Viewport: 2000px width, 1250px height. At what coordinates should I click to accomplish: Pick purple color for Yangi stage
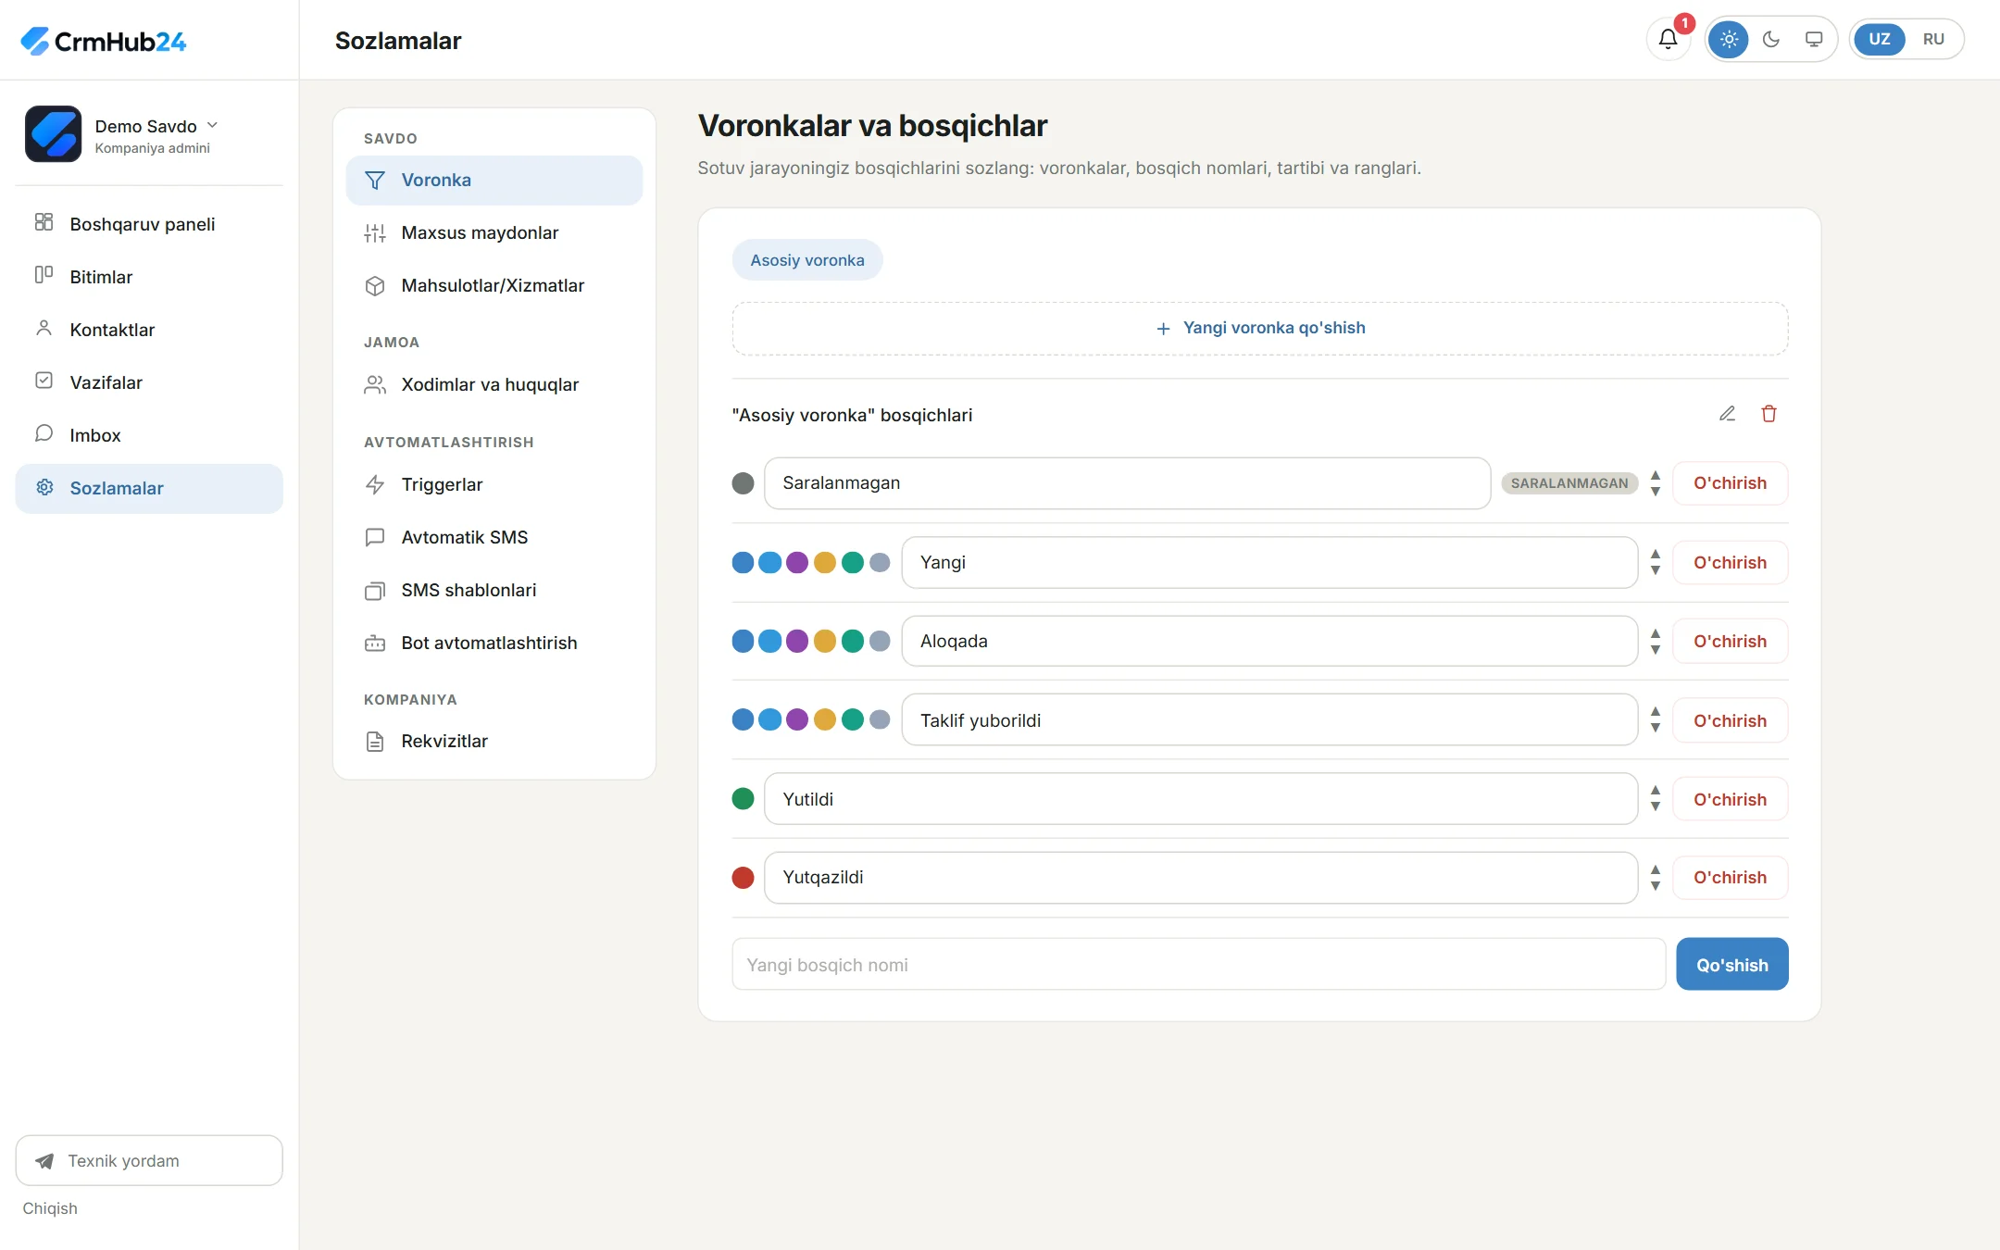point(797,562)
